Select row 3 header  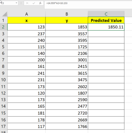pyautogui.click(x=3, y=34)
